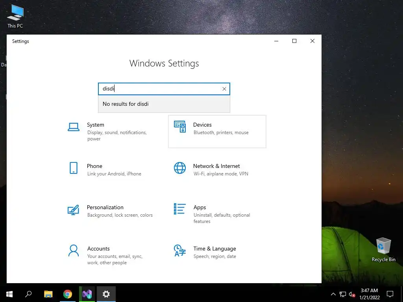
Task: Open the System category title
Action: coord(96,125)
